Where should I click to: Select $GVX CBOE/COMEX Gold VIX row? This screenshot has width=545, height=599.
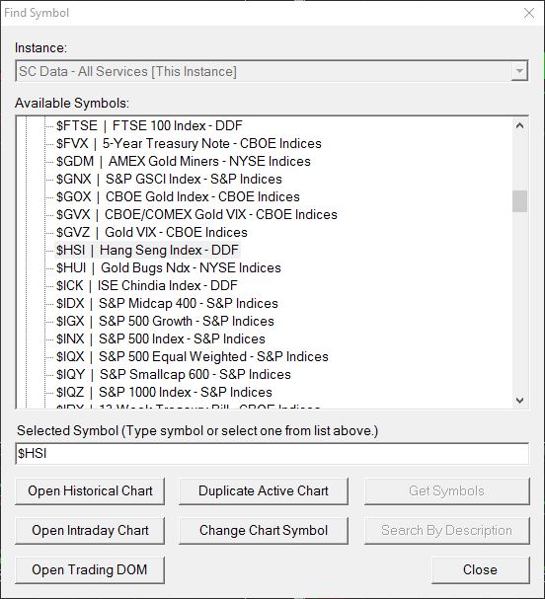[x=196, y=215]
